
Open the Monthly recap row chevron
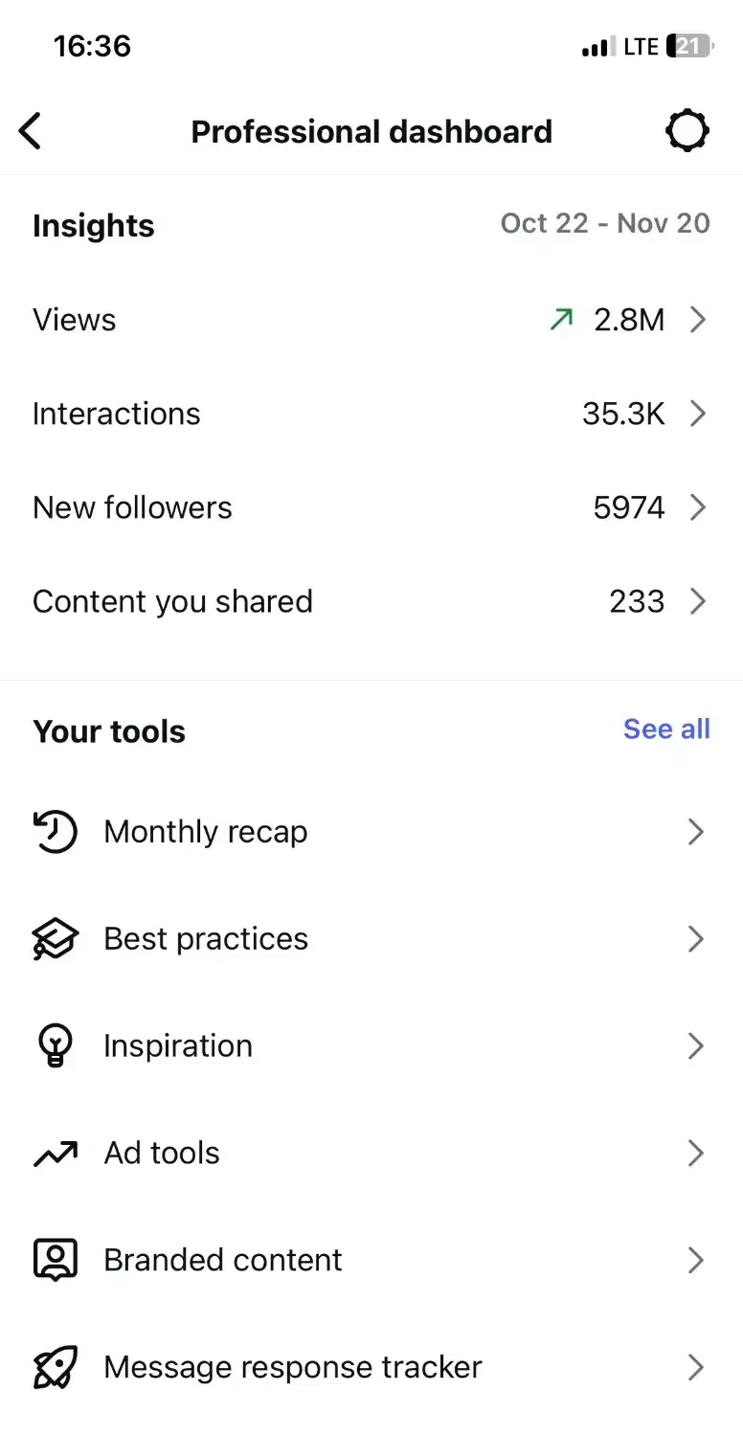pos(697,832)
